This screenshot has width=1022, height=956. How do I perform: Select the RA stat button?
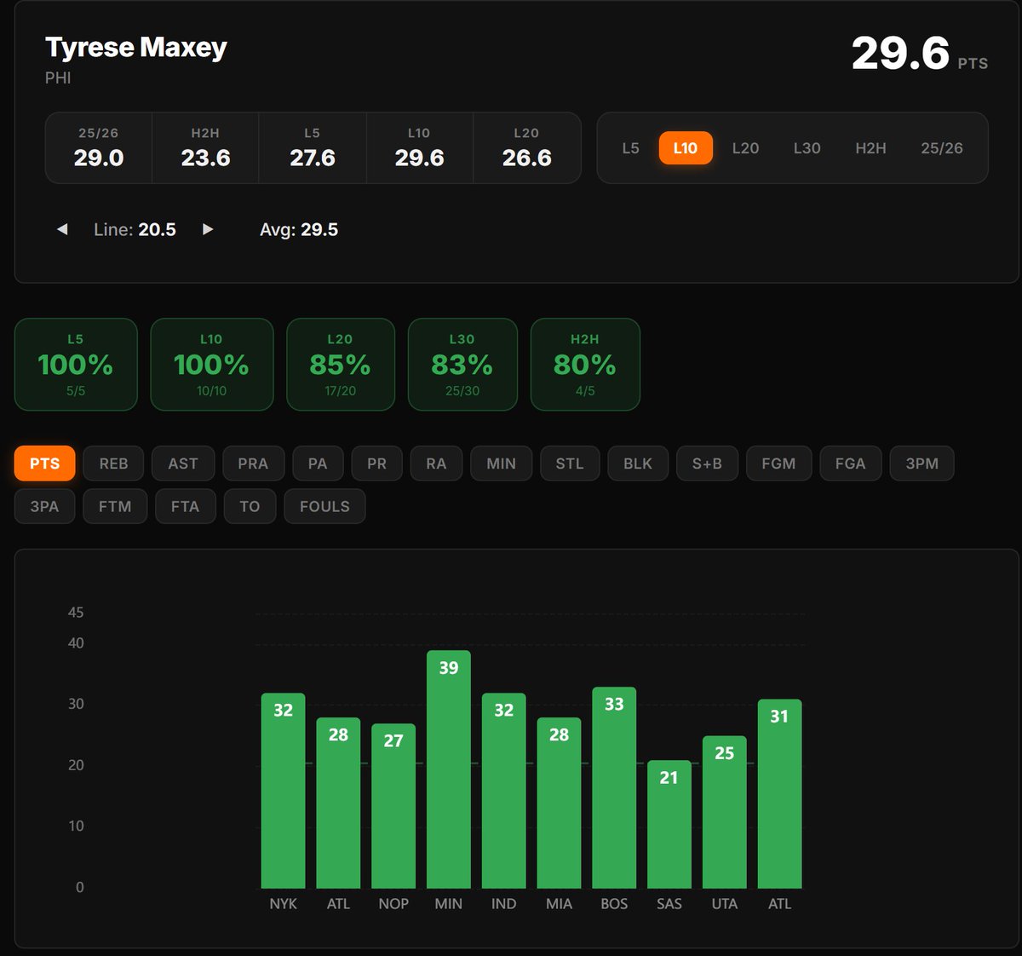coord(436,464)
